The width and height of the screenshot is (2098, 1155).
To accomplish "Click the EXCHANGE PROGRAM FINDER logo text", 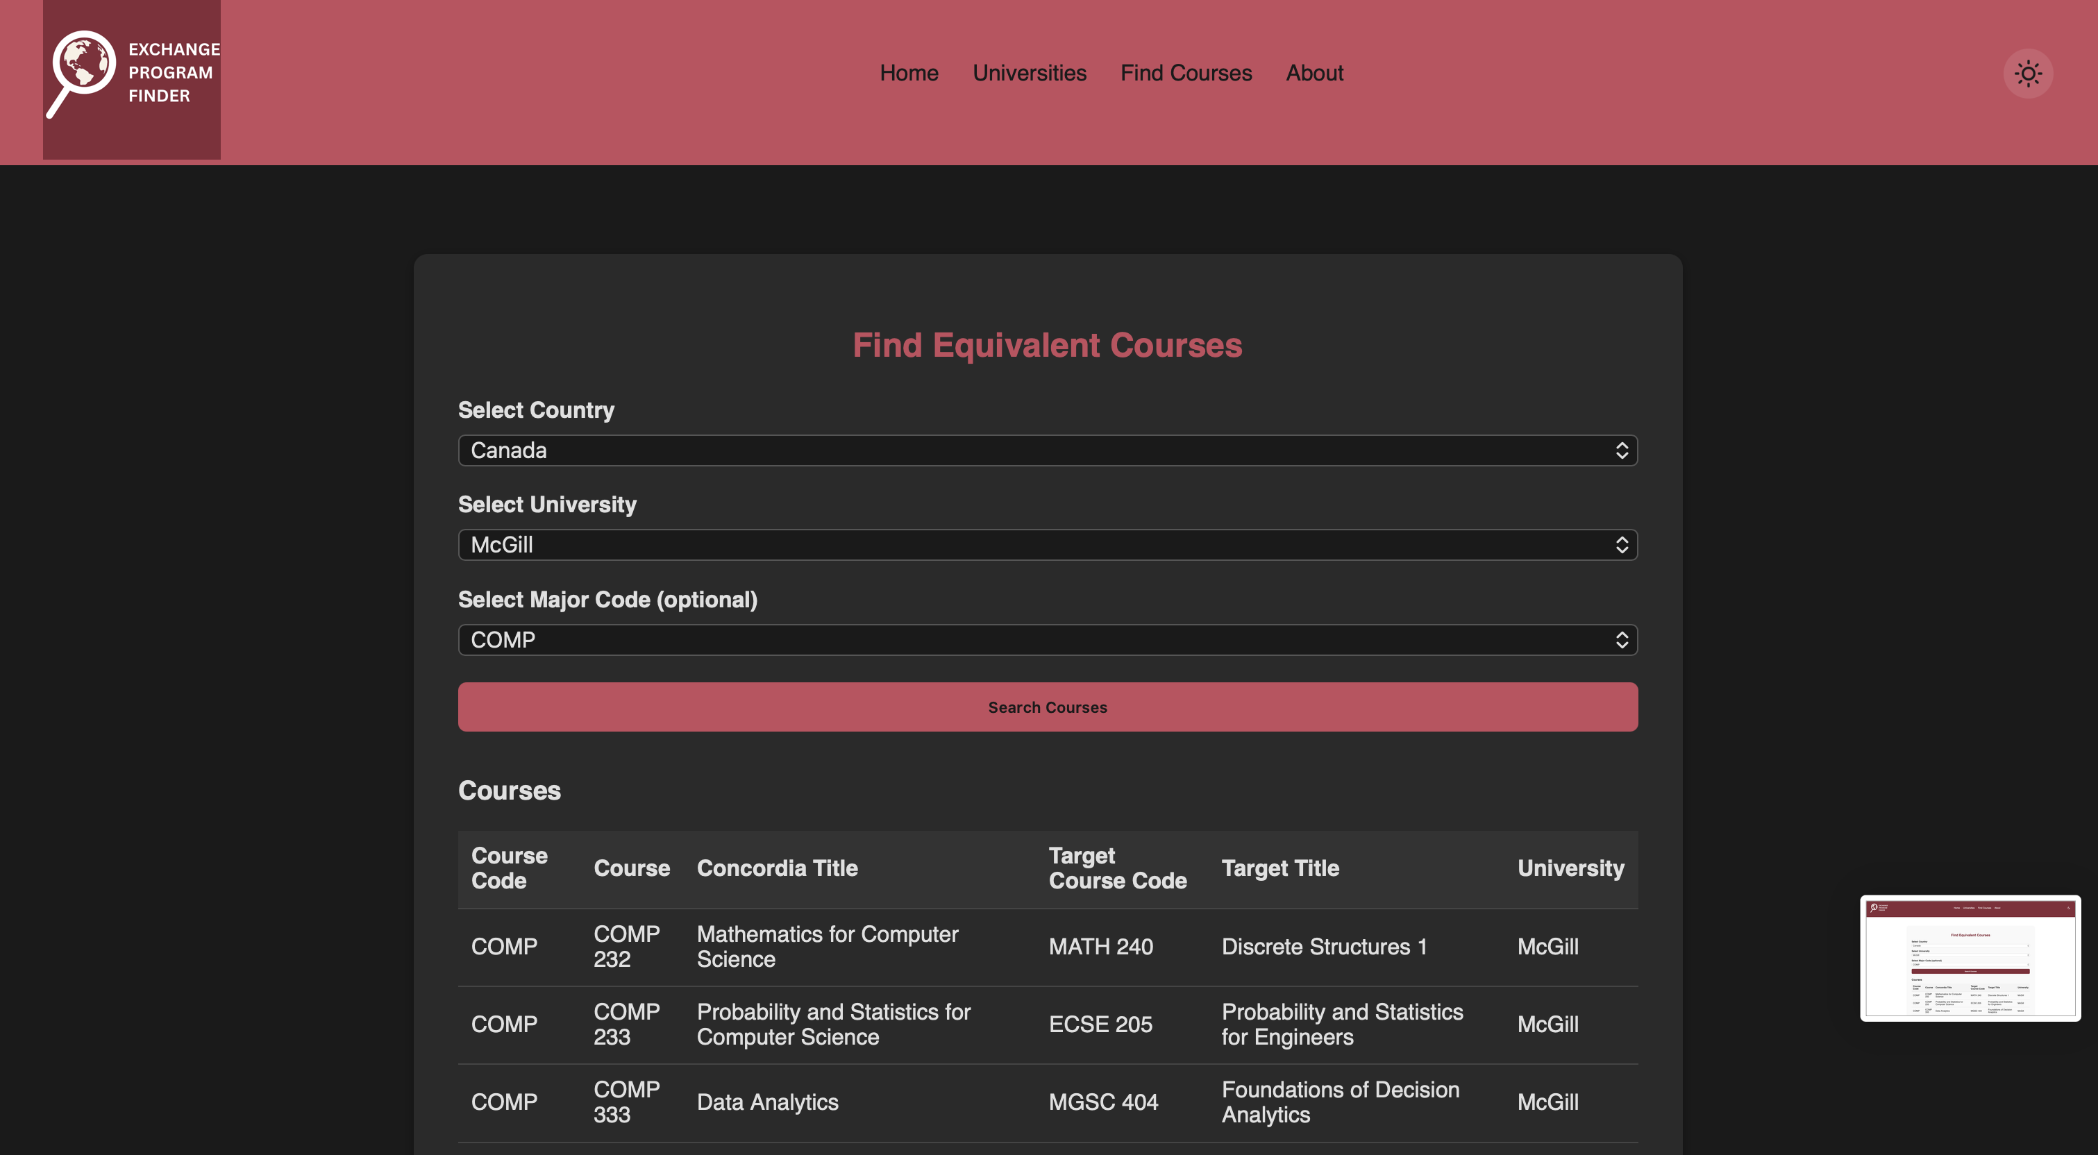I will pyautogui.click(x=173, y=74).
